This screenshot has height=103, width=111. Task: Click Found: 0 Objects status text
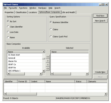11,98
